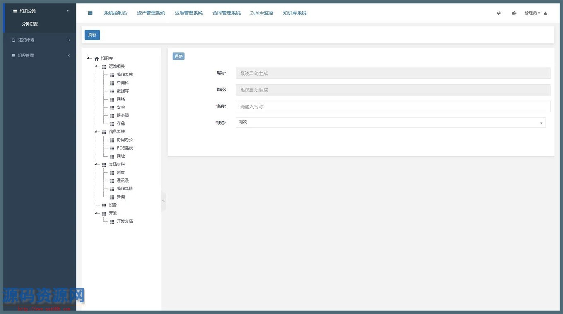Click the home icon next to 知识库

96,59
